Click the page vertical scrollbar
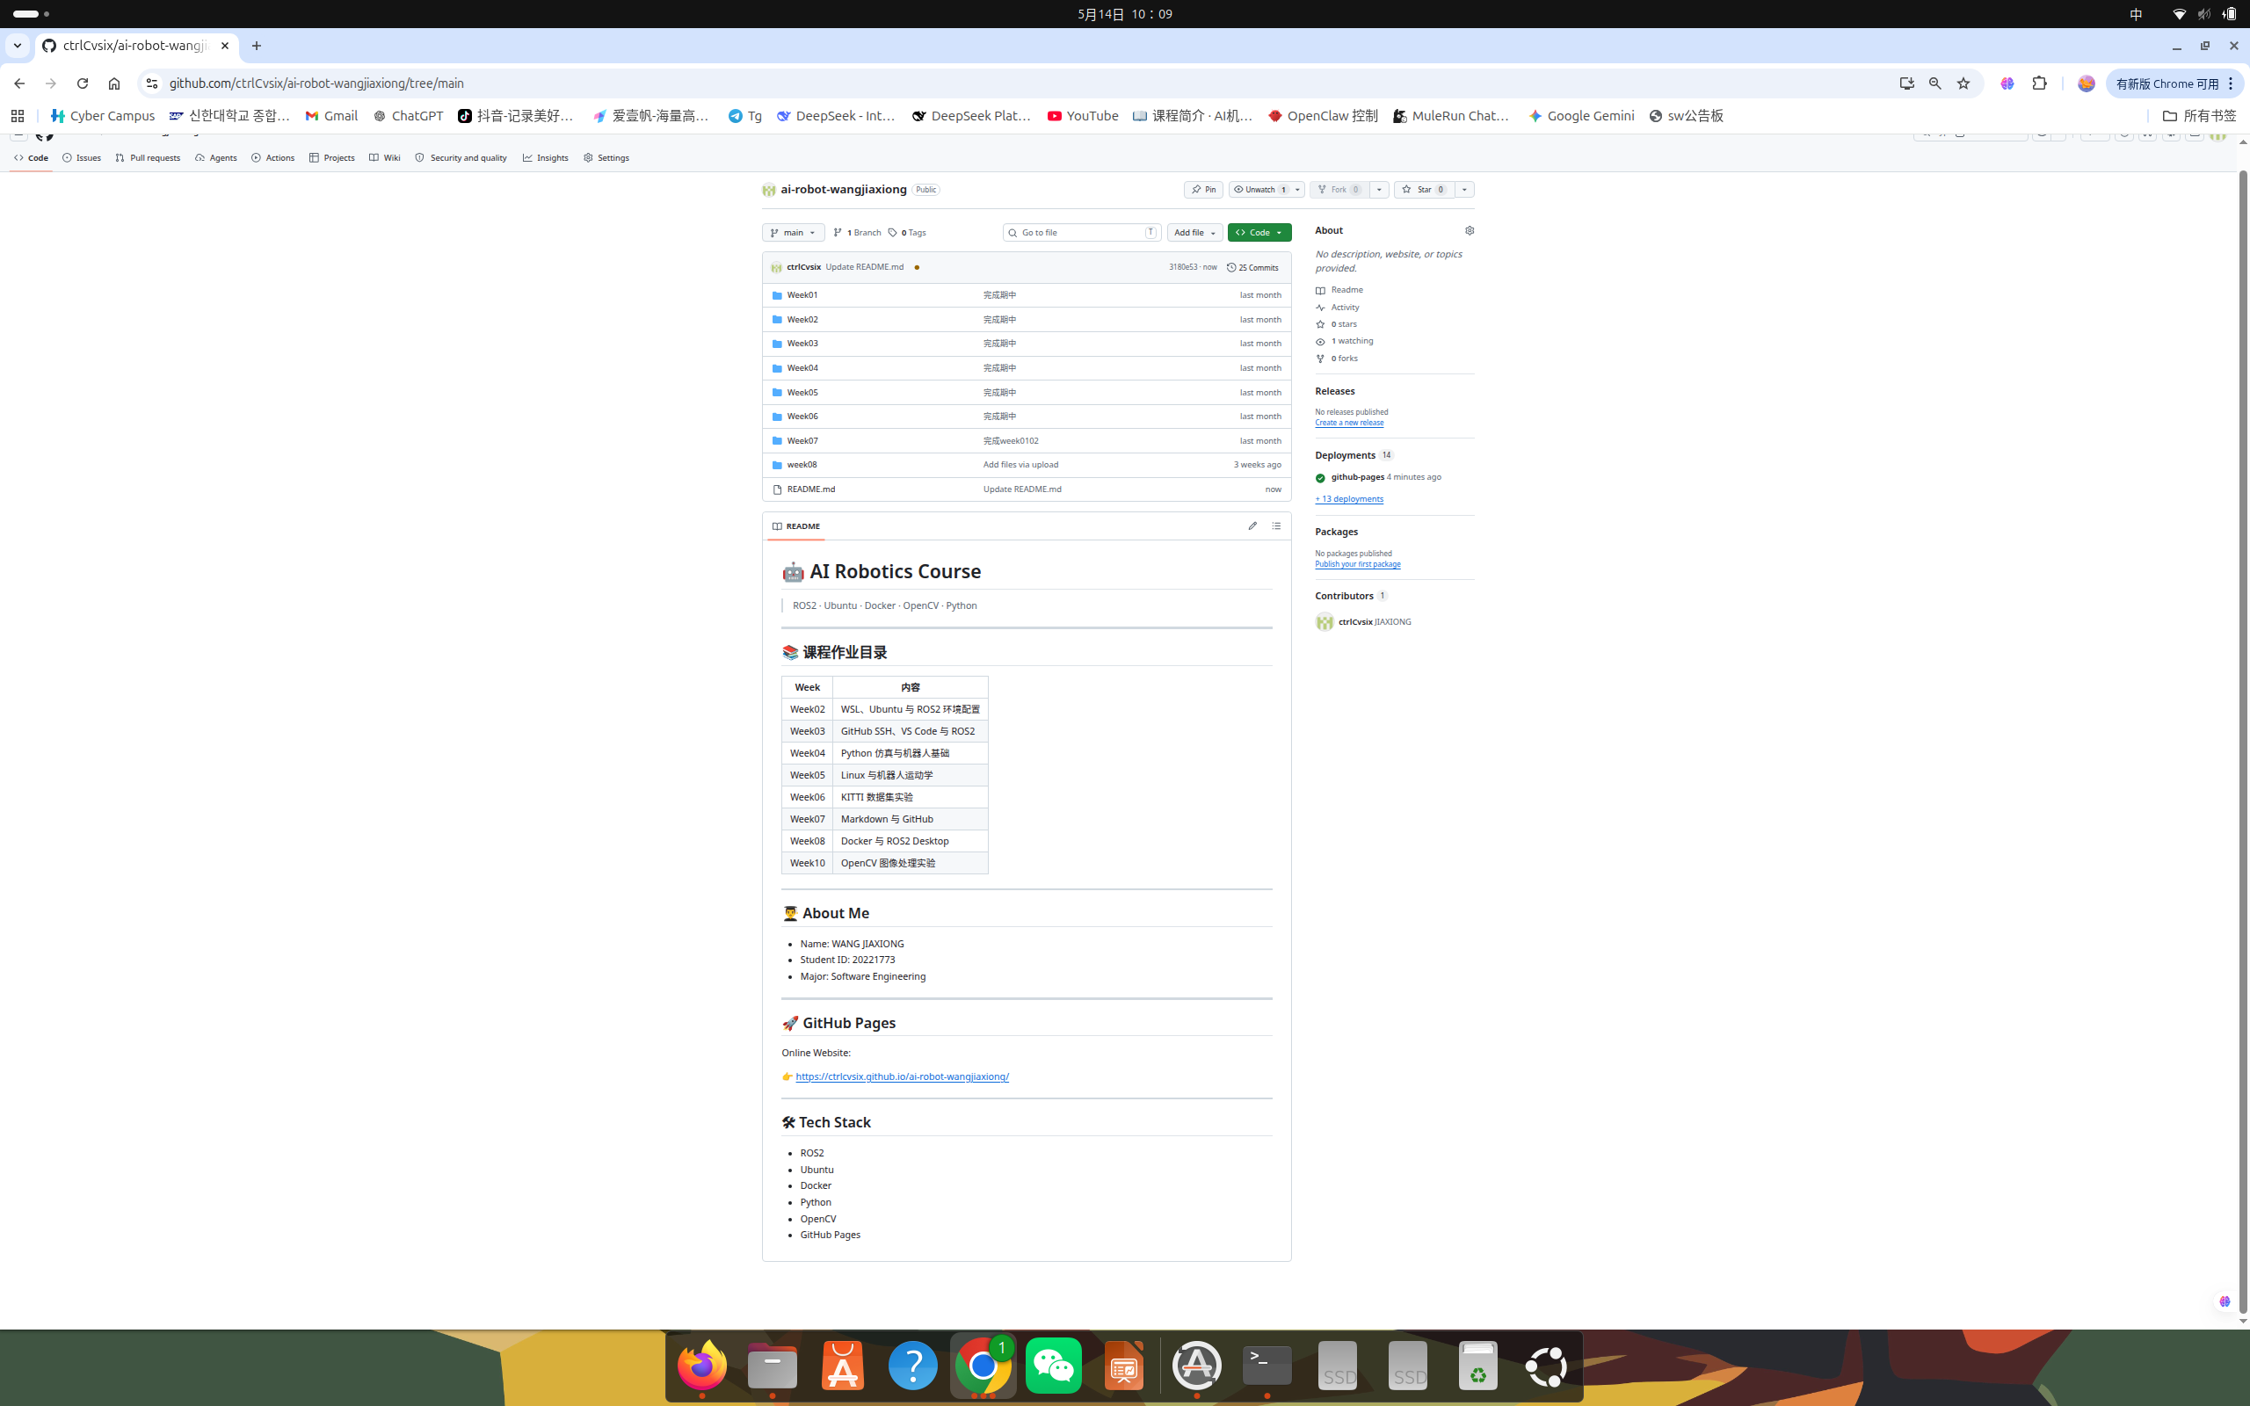Screen dimensions: 2250x1406 coord(2243,741)
